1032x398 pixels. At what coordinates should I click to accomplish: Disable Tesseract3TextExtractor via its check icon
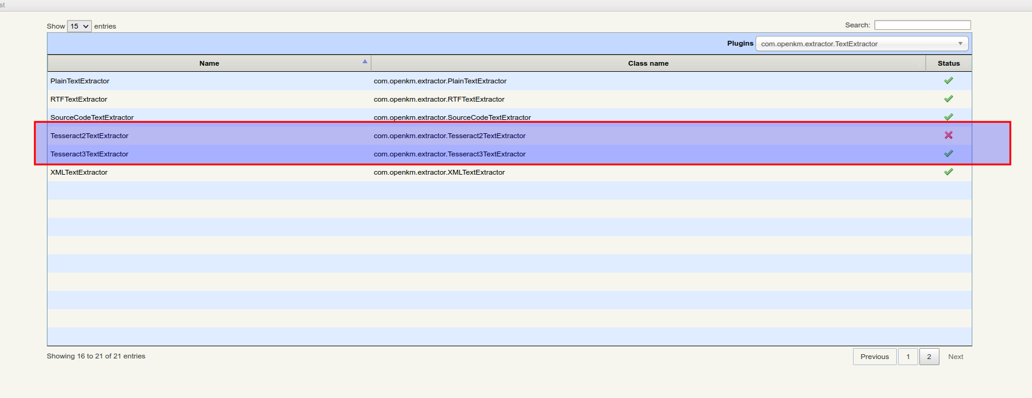pyautogui.click(x=948, y=154)
